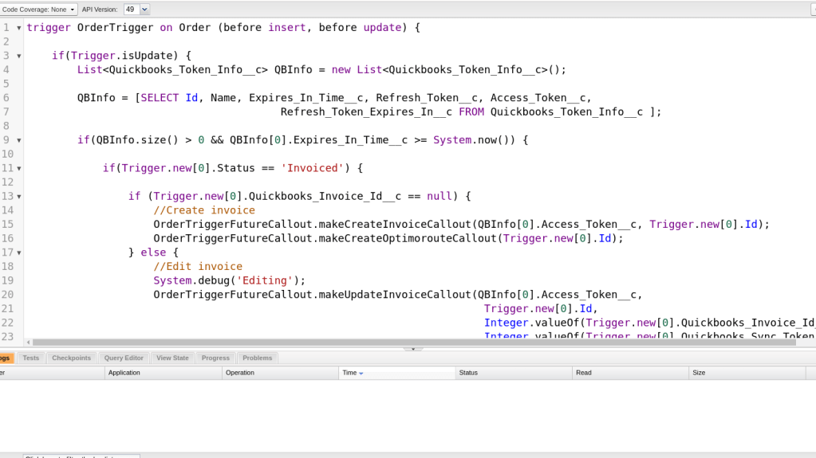Collapse the trigger OrderTrigger block at line 1
The height and width of the screenshot is (458, 816).
pyautogui.click(x=19, y=28)
